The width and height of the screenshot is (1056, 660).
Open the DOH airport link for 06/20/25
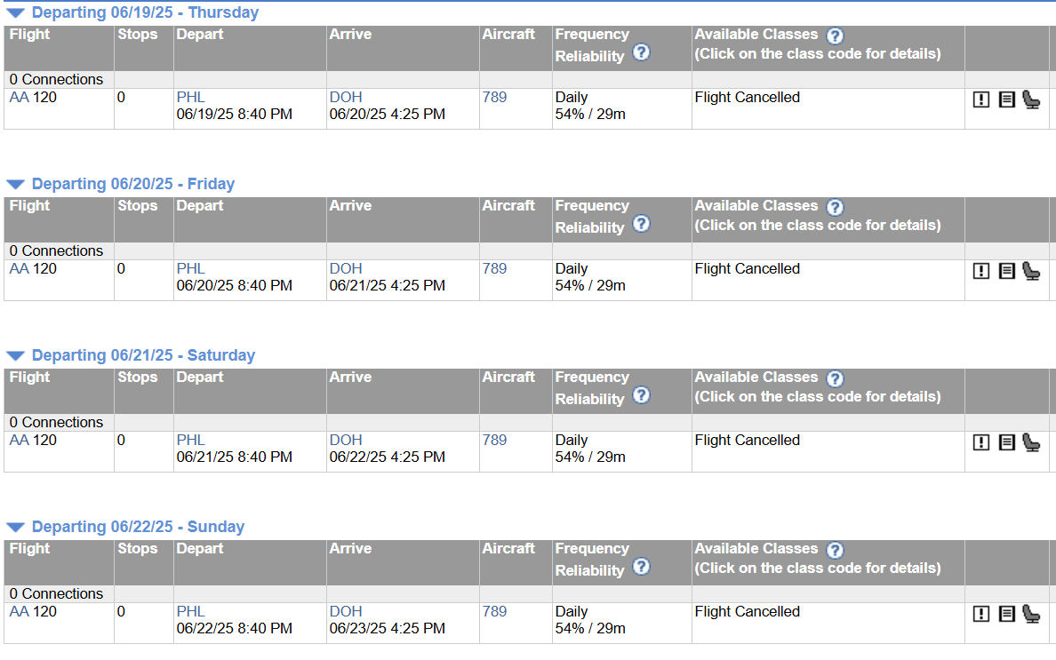346,269
